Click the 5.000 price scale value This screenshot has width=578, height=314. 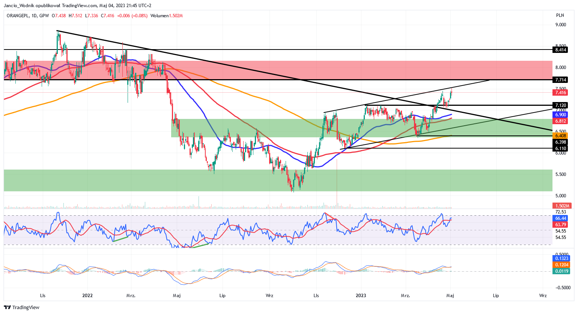(561, 196)
